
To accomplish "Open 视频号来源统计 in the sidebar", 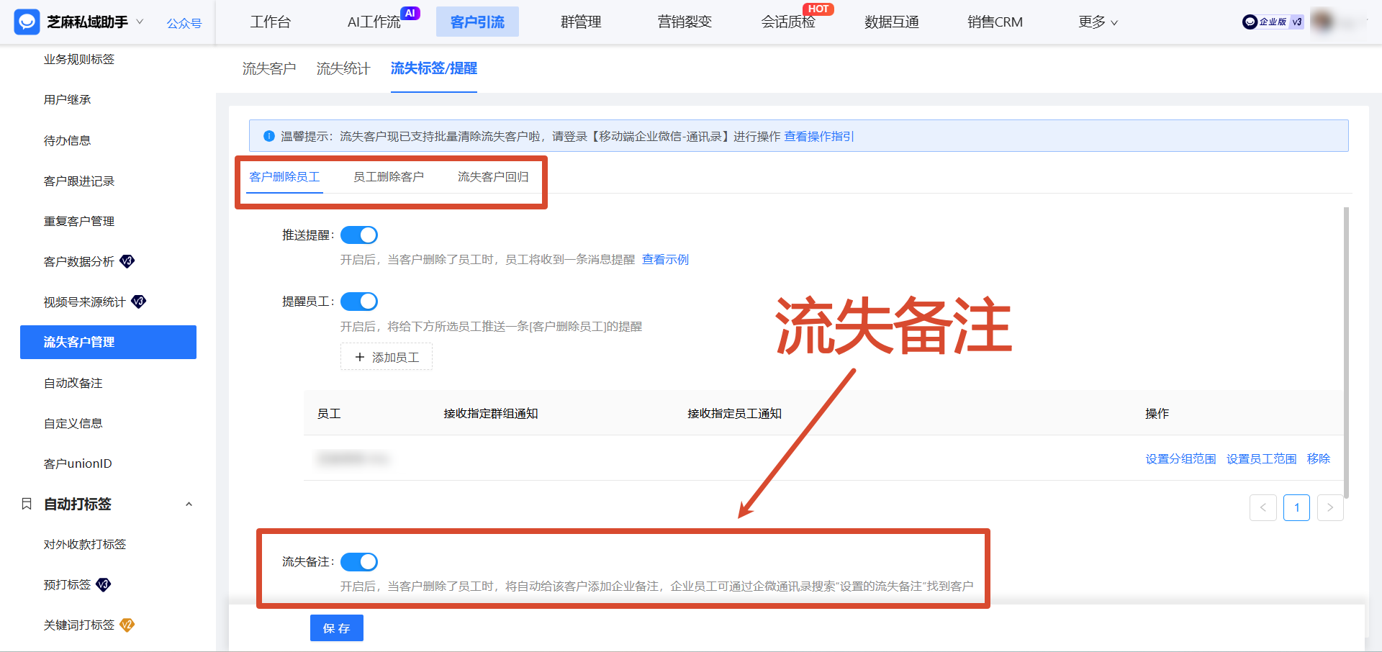I will coord(85,302).
